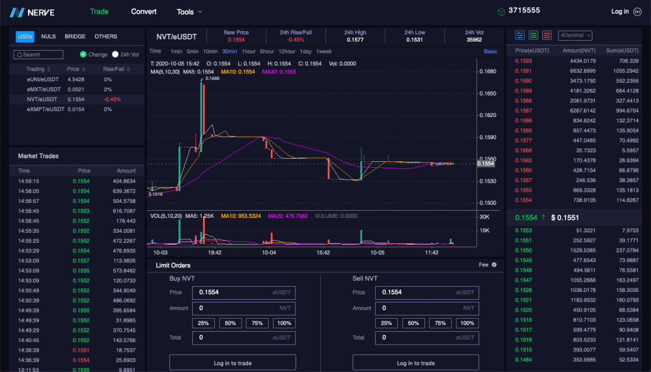Image resolution: width=651 pixels, height=372 pixels.
Task: Show sell orders only view icon
Action: coord(547,35)
